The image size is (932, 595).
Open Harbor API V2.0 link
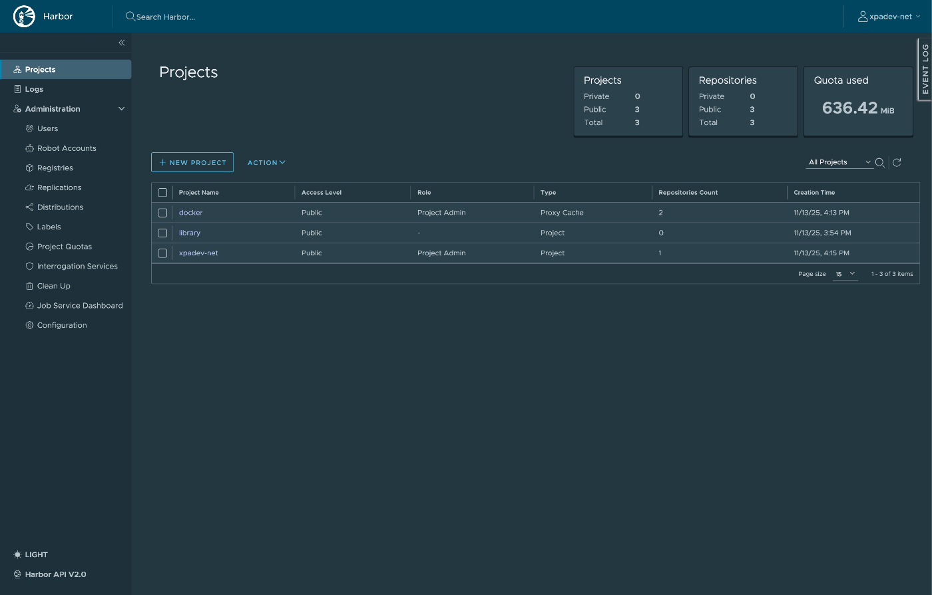[56, 574]
